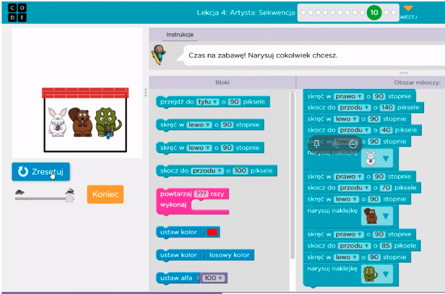The height and width of the screenshot is (294, 445).
Task: Edit the 100 value in skocz do przodu block
Action: pos(240,171)
